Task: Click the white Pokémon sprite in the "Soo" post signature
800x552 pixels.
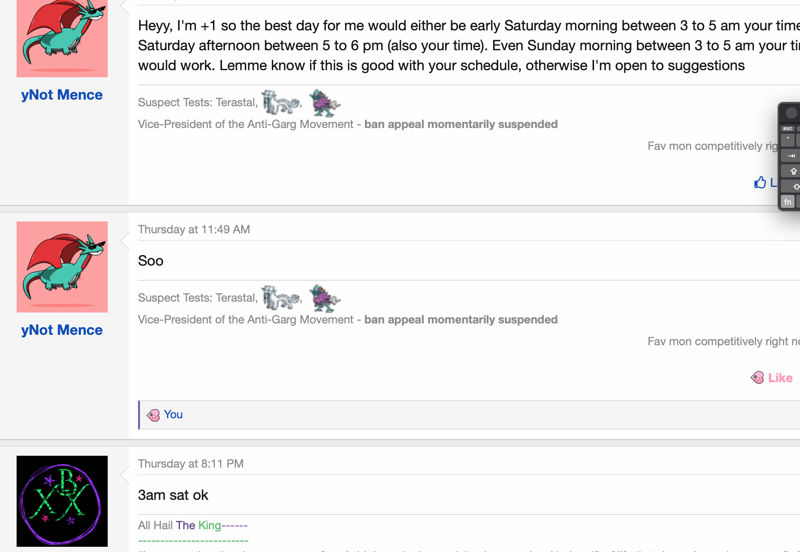Action: click(x=280, y=297)
